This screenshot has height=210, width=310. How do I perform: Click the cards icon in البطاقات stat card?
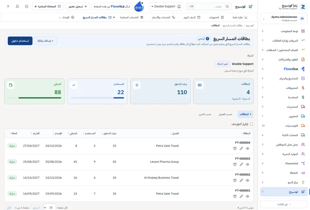click(200, 85)
